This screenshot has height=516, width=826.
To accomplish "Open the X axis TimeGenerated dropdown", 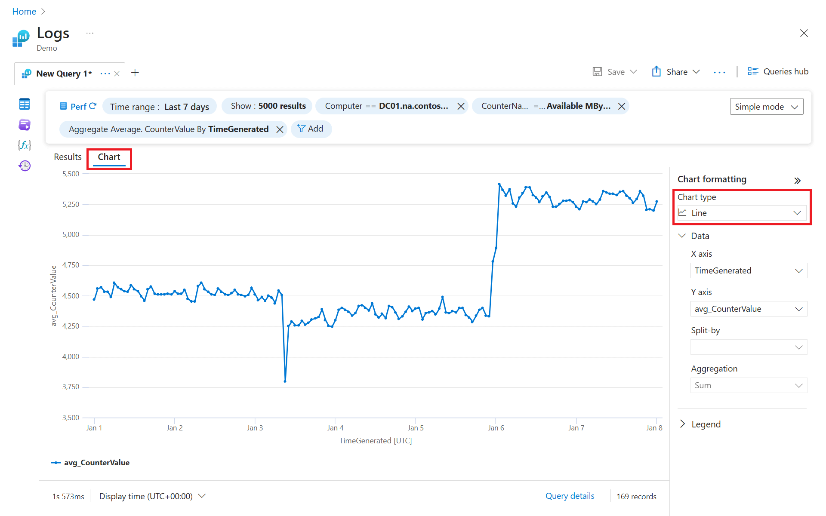I will pos(748,270).
